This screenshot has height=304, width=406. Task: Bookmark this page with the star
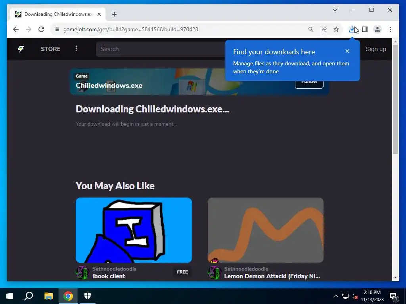336,29
